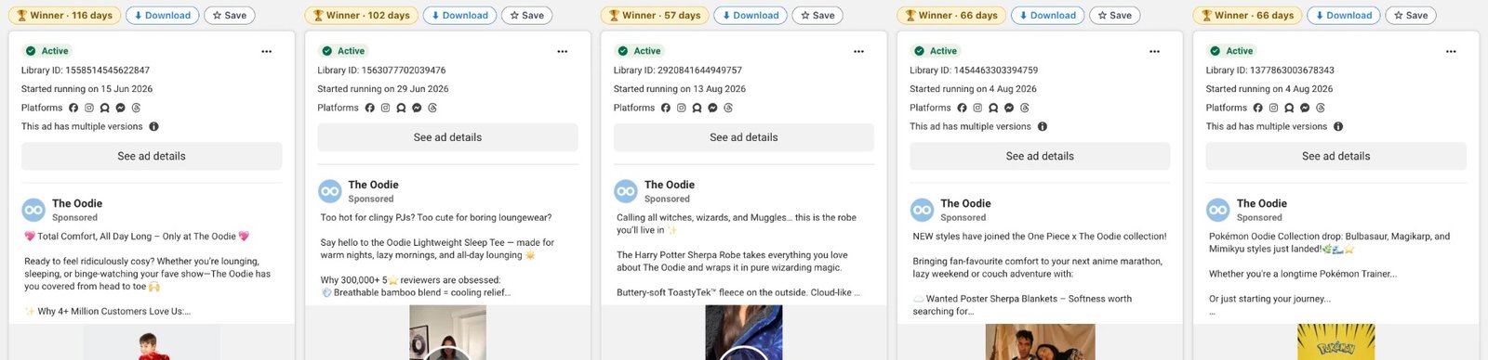Click multiple versions info icon on the One Piece ad
This screenshot has height=360, width=1488.
click(1043, 126)
